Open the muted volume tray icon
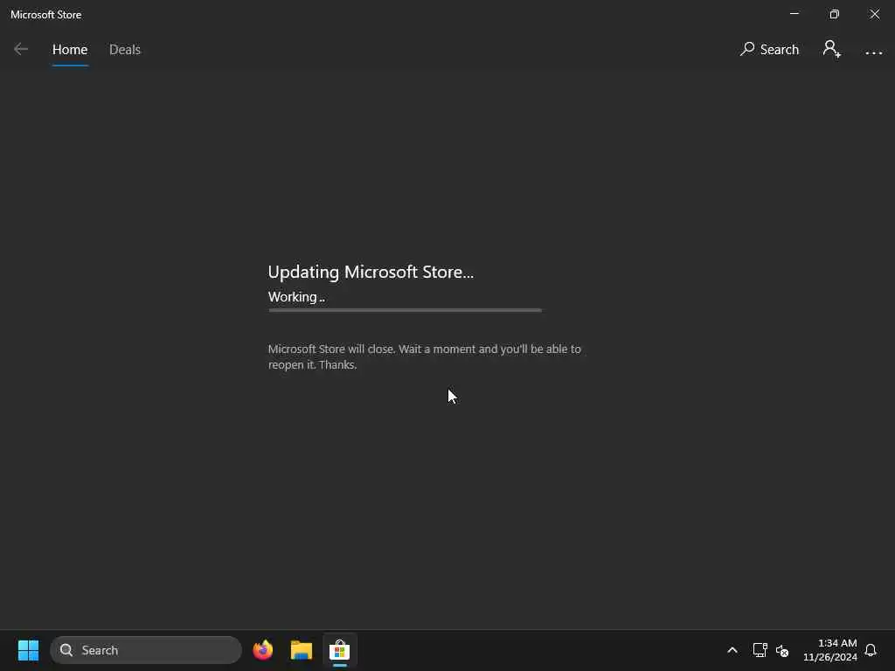 click(x=782, y=650)
